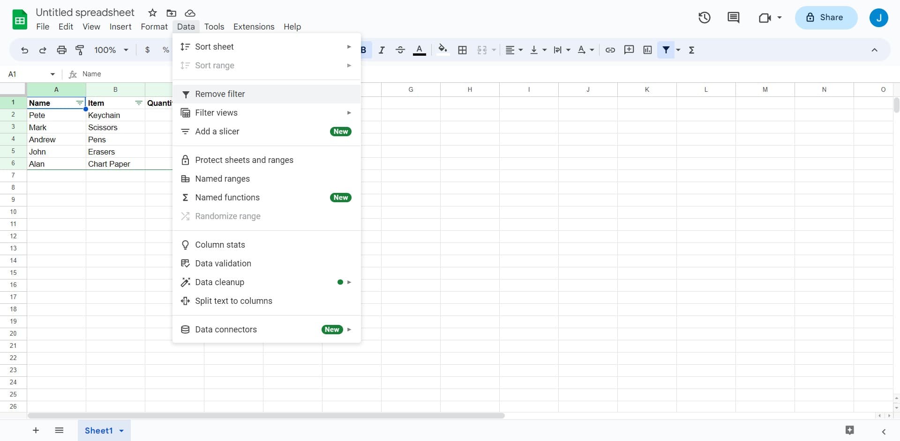Toggle italic text formatting
The height and width of the screenshot is (441, 900).
pos(382,50)
